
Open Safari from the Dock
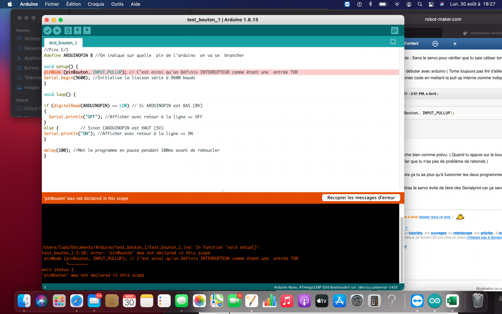click(x=77, y=301)
